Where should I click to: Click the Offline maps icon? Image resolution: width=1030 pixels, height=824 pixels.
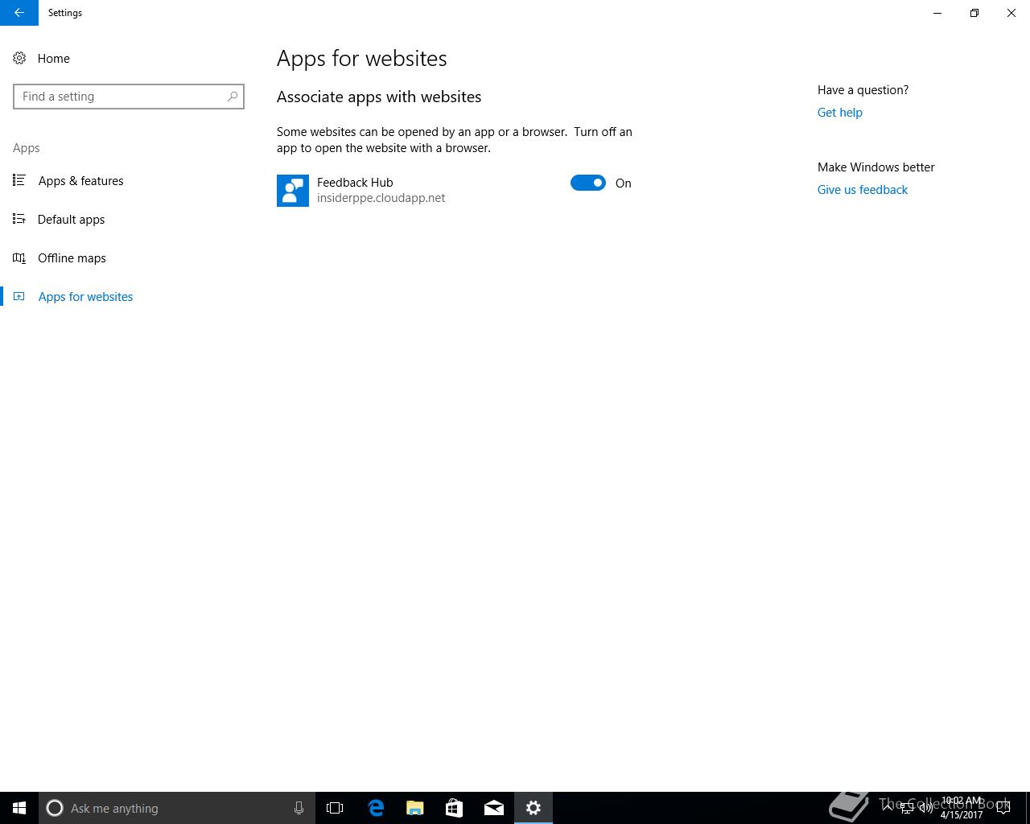coord(19,257)
